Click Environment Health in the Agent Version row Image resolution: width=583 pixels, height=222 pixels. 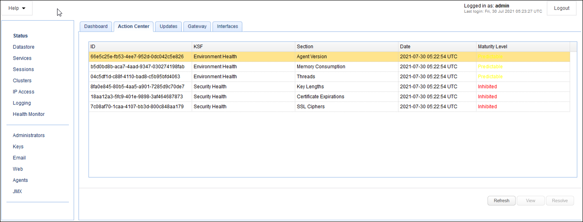(215, 57)
